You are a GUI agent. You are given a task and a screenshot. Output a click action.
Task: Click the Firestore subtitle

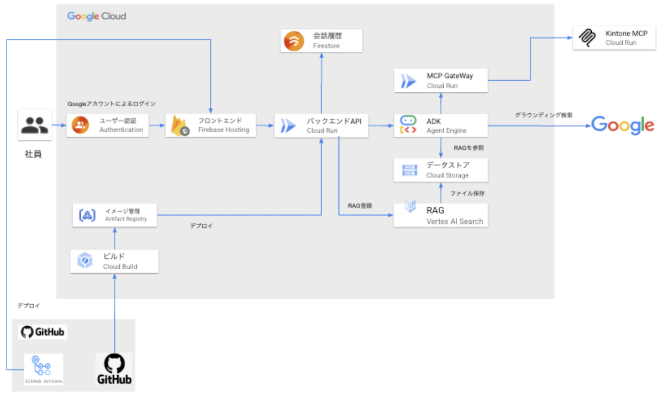[x=326, y=46]
